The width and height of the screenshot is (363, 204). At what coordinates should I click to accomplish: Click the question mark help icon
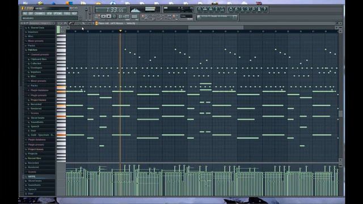click(265, 9)
